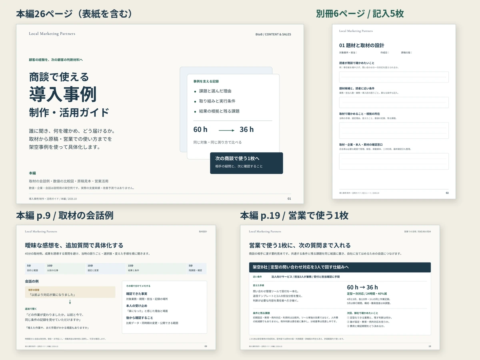Click the 条件と残る課題 section label
Screen dimensions: 480x360
click(x=261, y=313)
